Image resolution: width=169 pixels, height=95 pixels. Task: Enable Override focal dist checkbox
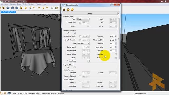tap(80, 76)
